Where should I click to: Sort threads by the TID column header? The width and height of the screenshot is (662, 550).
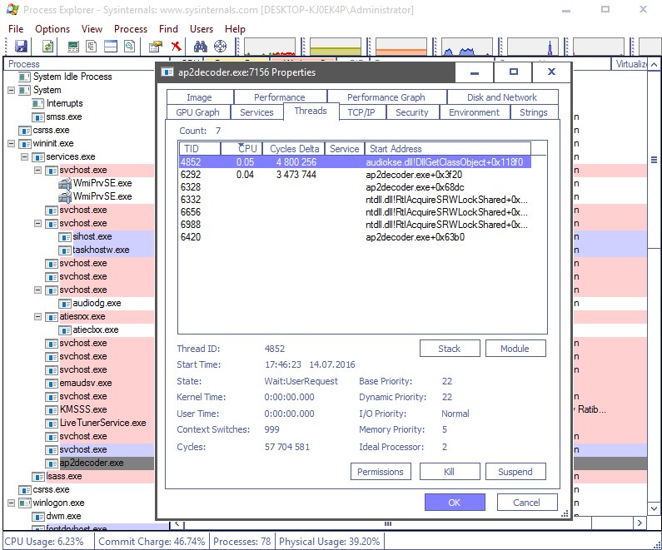pyautogui.click(x=200, y=149)
